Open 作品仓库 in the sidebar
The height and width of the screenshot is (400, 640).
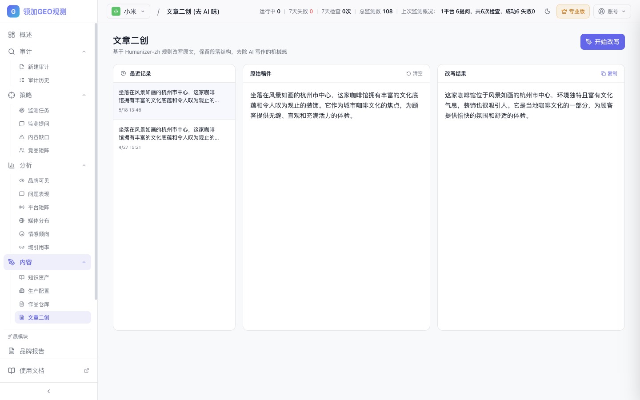coord(52,304)
